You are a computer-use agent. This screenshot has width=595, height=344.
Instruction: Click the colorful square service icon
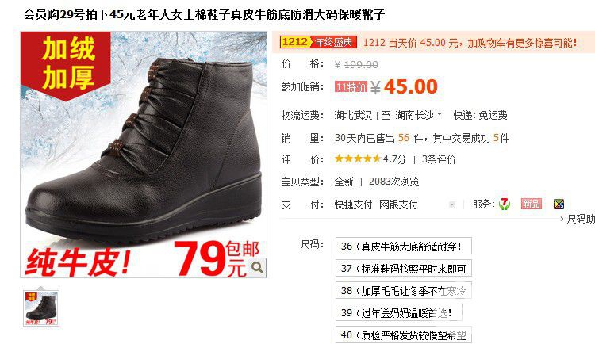pos(559,204)
